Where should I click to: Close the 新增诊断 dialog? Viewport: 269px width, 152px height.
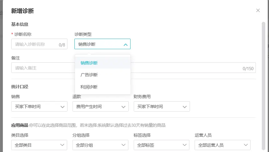click(x=258, y=10)
